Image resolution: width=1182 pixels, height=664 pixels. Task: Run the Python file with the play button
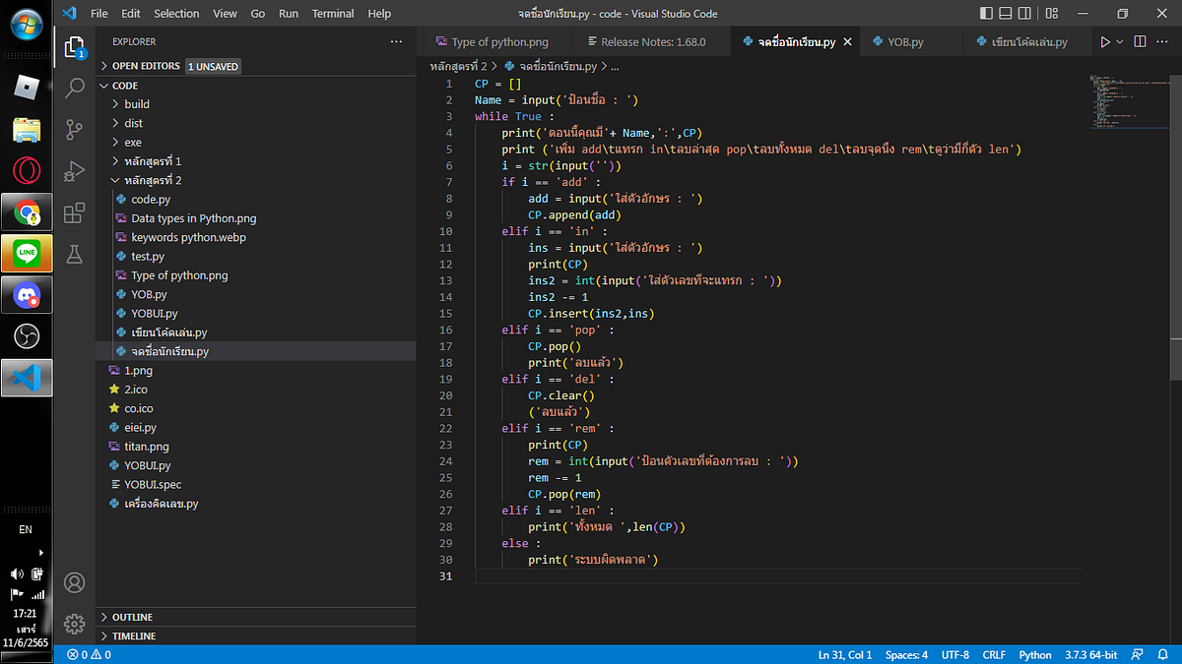pyautogui.click(x=1105, y=41)
